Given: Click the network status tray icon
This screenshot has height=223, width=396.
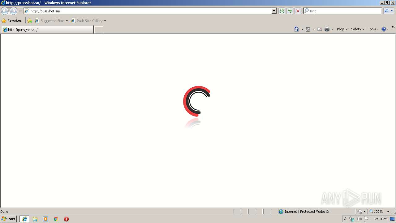Looking at the screenshot, I should [352, 219].
